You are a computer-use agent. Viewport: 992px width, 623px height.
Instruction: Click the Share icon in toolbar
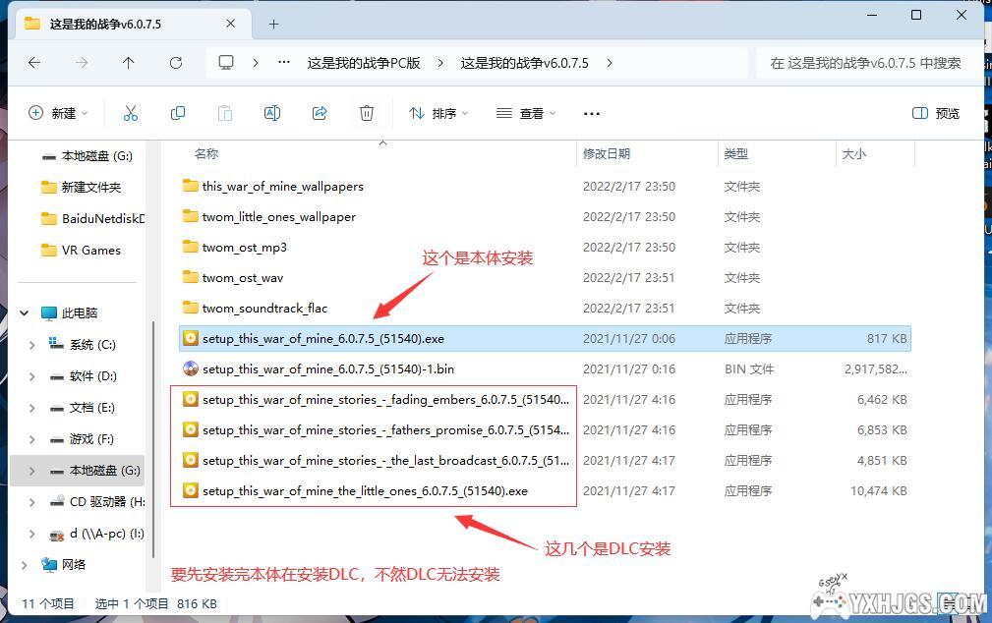(320, 113)
